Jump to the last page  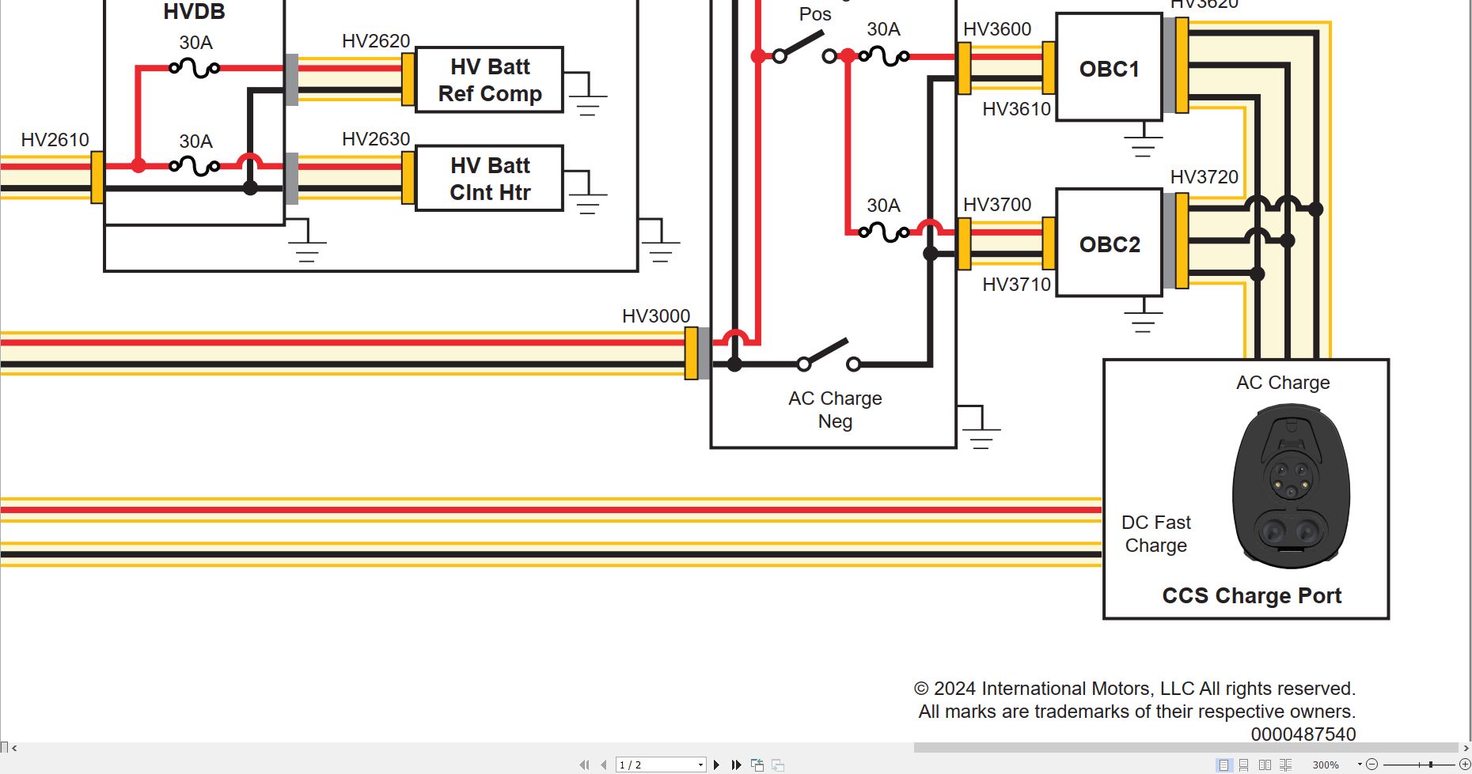[x=737, y=765]
